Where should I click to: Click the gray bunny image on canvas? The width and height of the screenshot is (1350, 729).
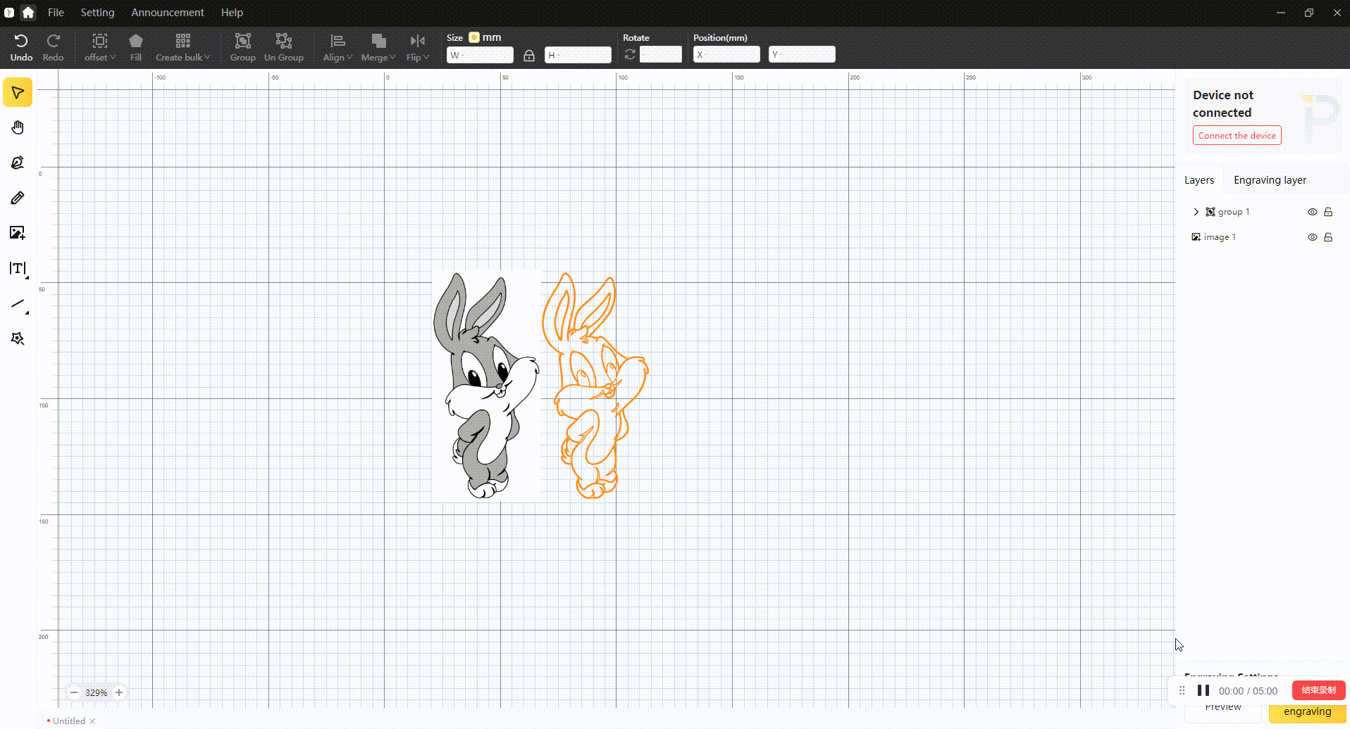pos(485,386)
